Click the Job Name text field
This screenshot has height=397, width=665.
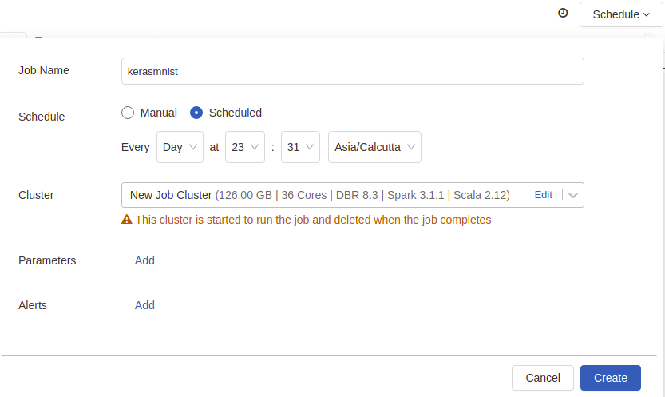point(352,71)
